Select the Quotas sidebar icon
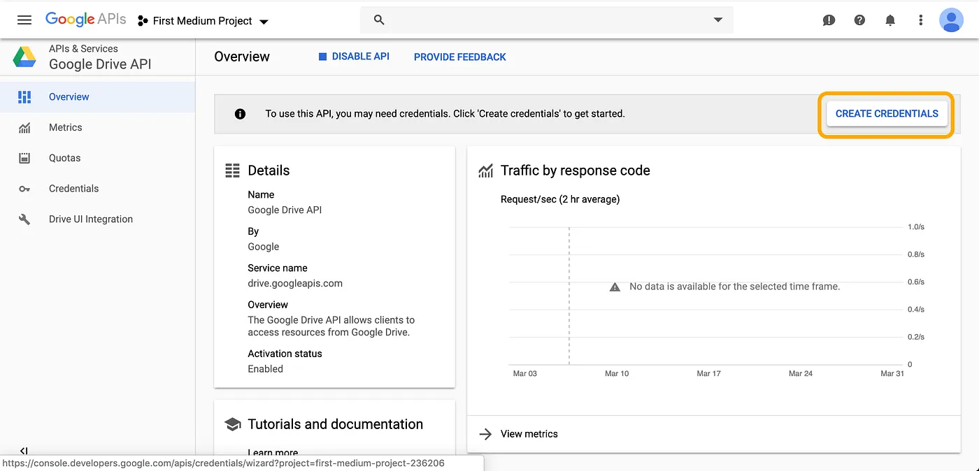The image size is (979, 471). [x=24, y=158]
